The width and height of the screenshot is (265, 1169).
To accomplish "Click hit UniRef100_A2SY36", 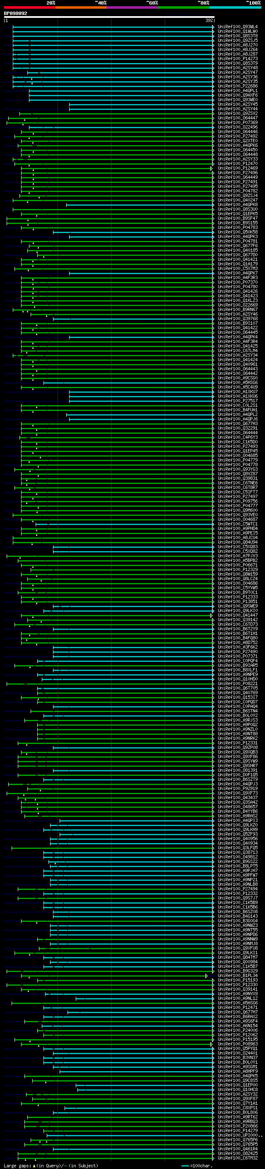I will [238, 77].
